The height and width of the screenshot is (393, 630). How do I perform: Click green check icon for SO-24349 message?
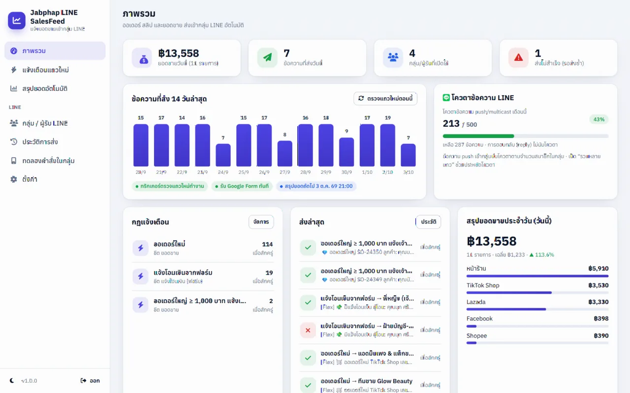(308, 275)
